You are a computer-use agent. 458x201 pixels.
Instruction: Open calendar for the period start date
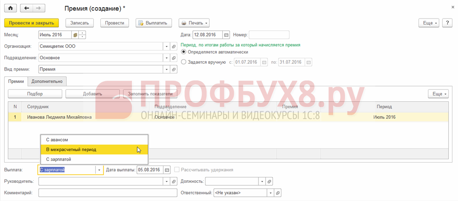click(x=264, y=62)
